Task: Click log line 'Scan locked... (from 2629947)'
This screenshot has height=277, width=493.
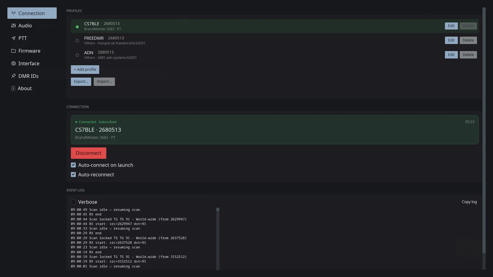Action: point(129,219)
